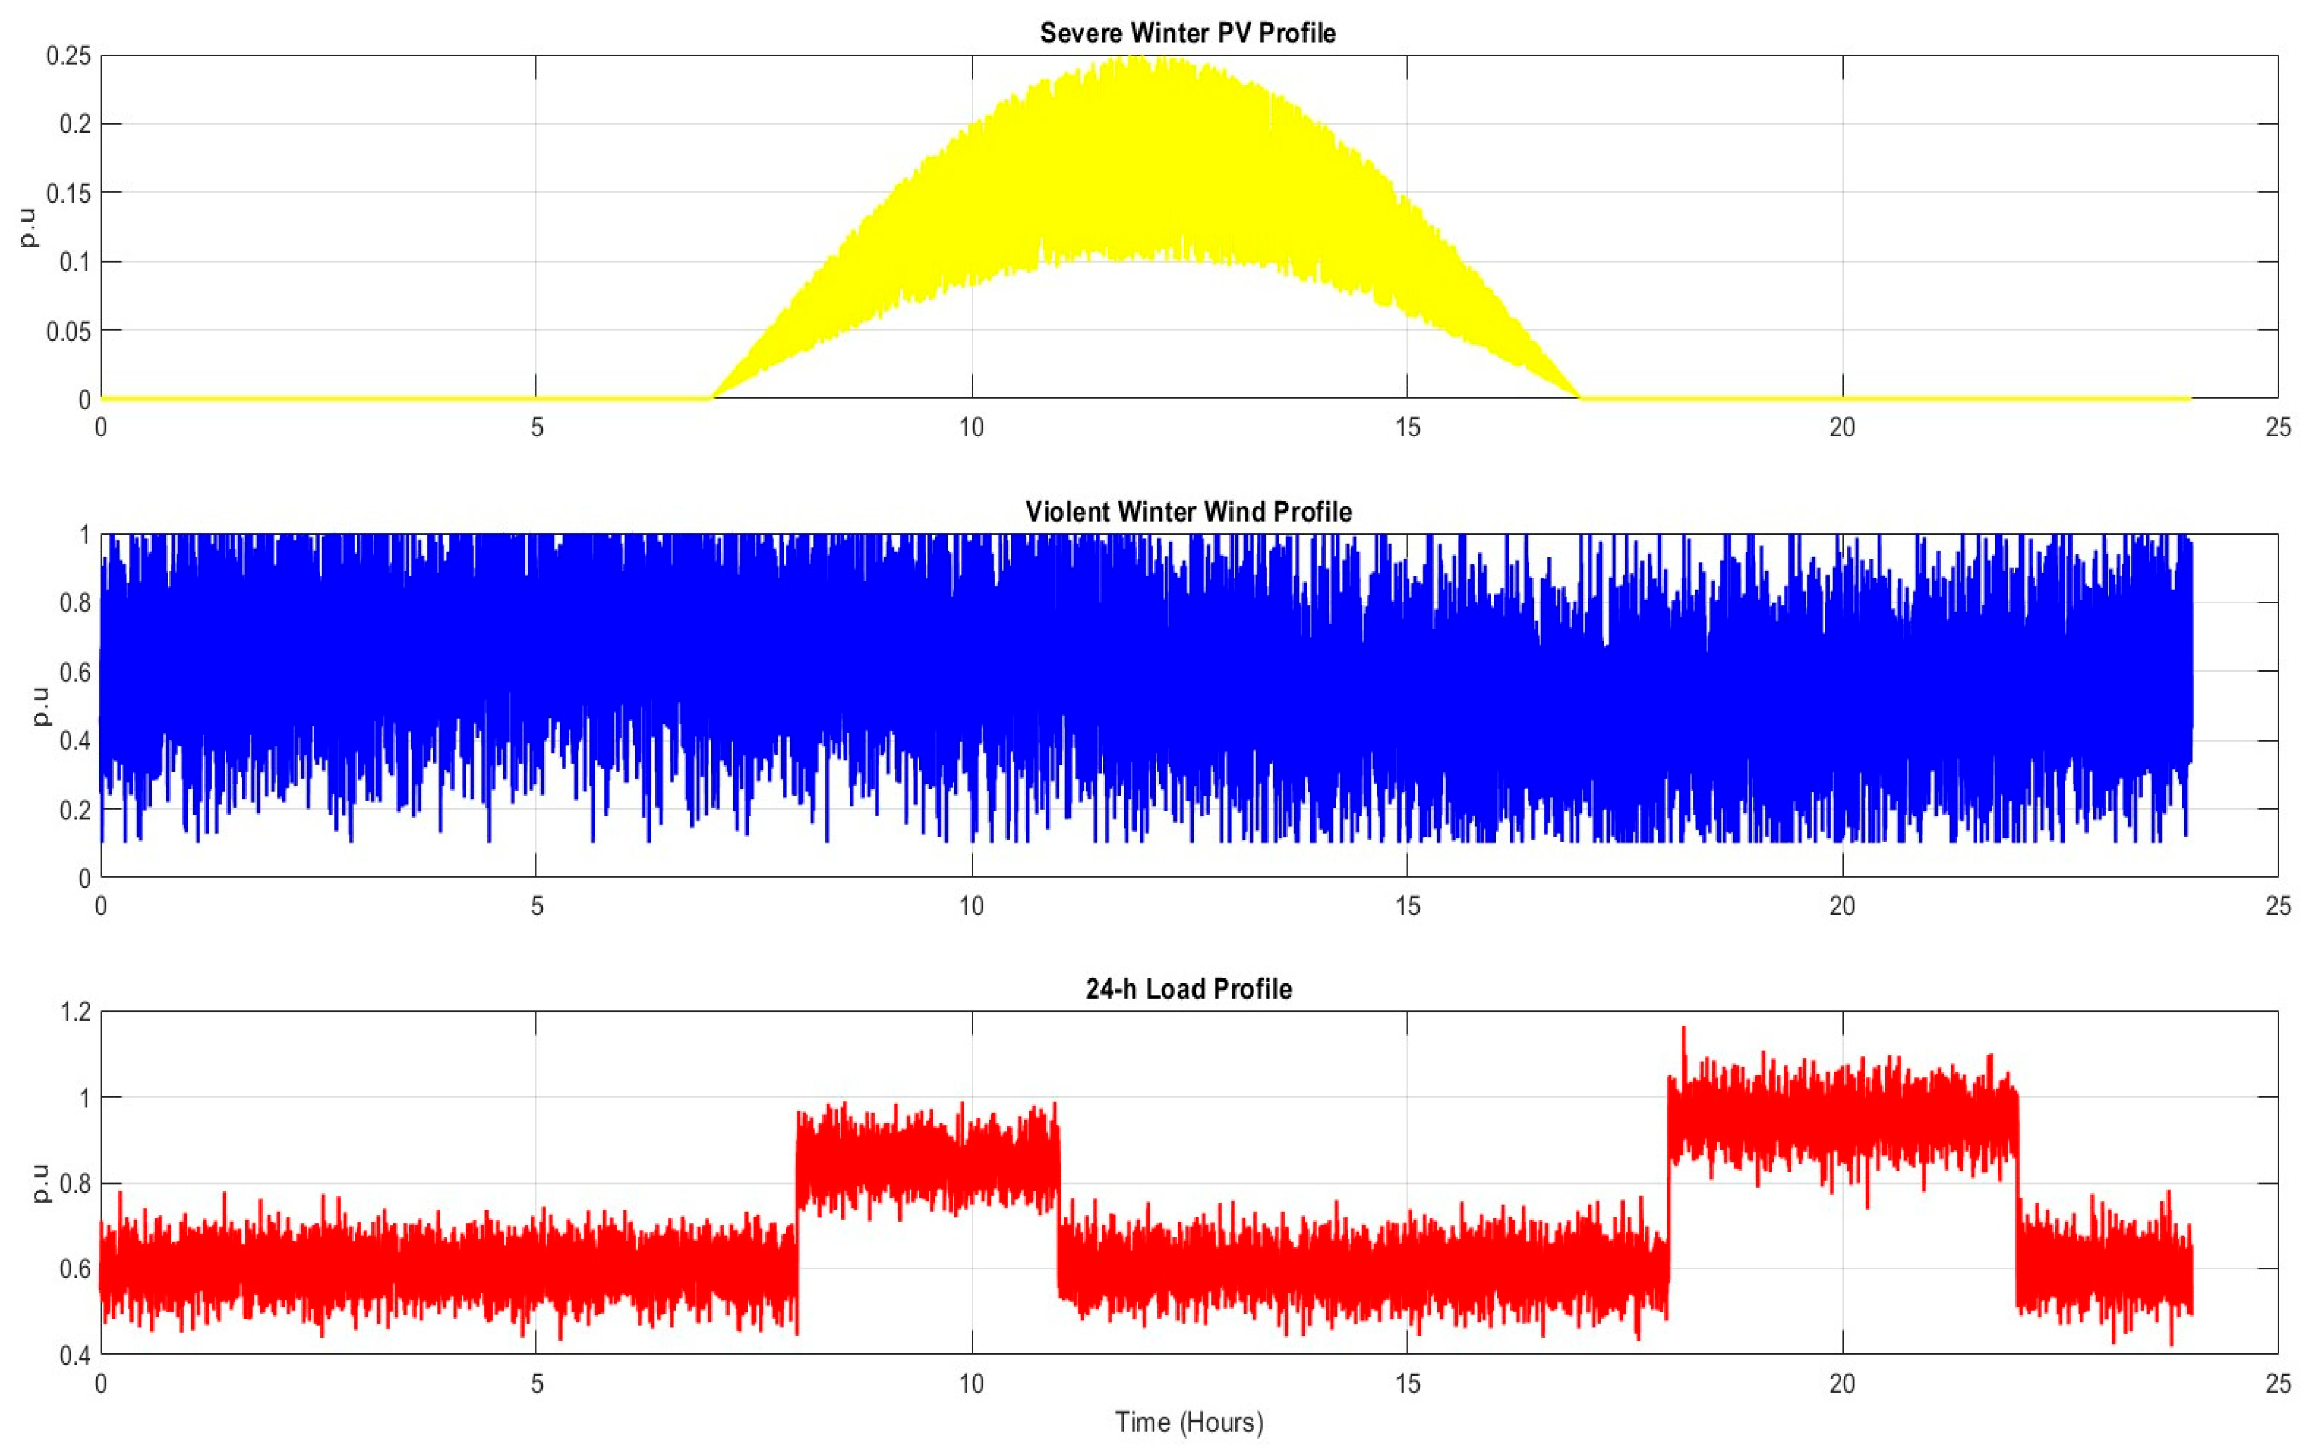Click the Time (Hours) axis label
The image size is (2307, 1456).
(1189, 1422)
